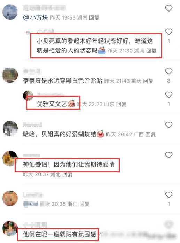Like the 优雅又文艺 reply
The image size is (180, 243).
click(x=169, y=95)
